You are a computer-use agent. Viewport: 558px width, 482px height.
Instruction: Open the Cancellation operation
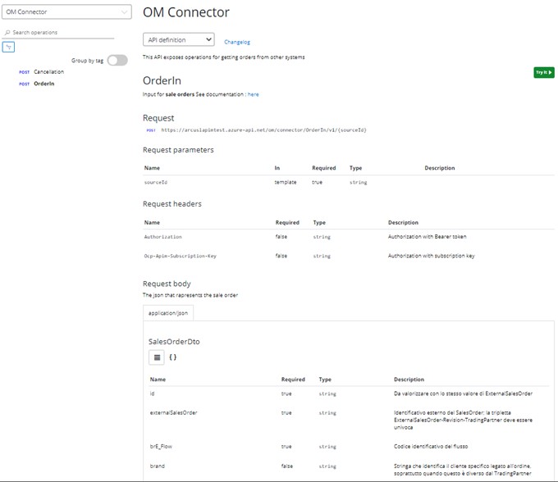(x=48, y=72)
